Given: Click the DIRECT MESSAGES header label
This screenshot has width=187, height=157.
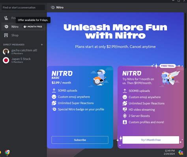Looking at the screenshot, I should [x=14, y=45].
